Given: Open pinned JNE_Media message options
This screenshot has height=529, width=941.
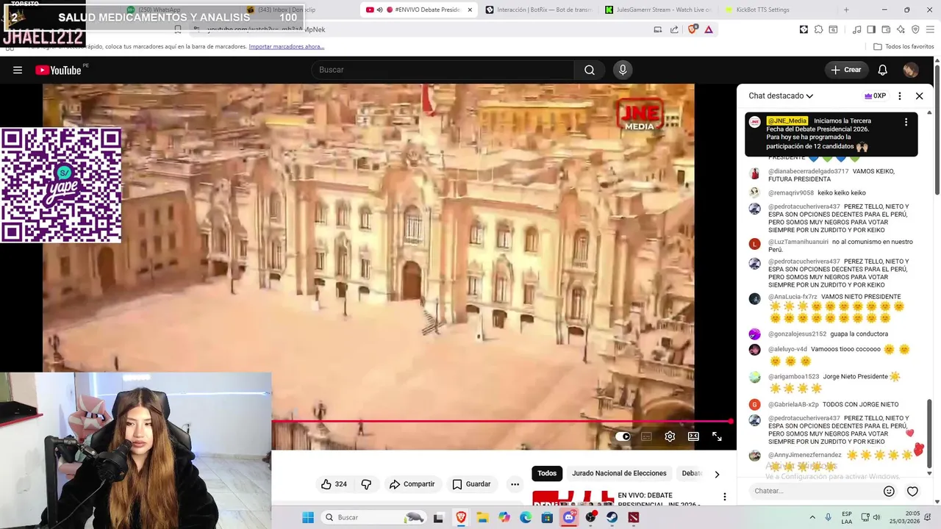Looking at the screenshot, I should click(x=906, y=122).
